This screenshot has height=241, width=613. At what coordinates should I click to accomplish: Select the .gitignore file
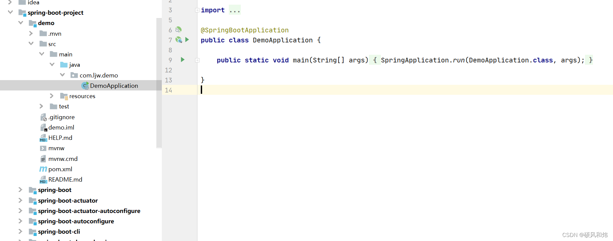[x=61, y=117]
